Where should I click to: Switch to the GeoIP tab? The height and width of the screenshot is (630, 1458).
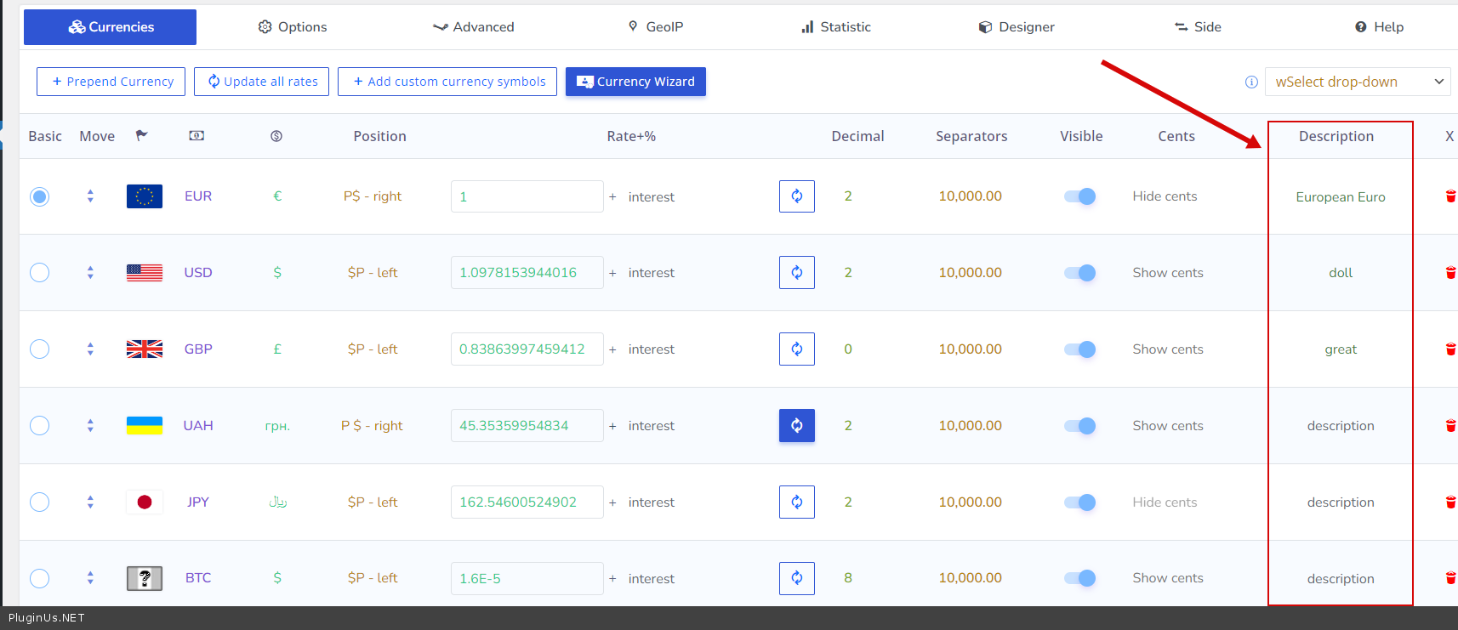click(656, 27)
